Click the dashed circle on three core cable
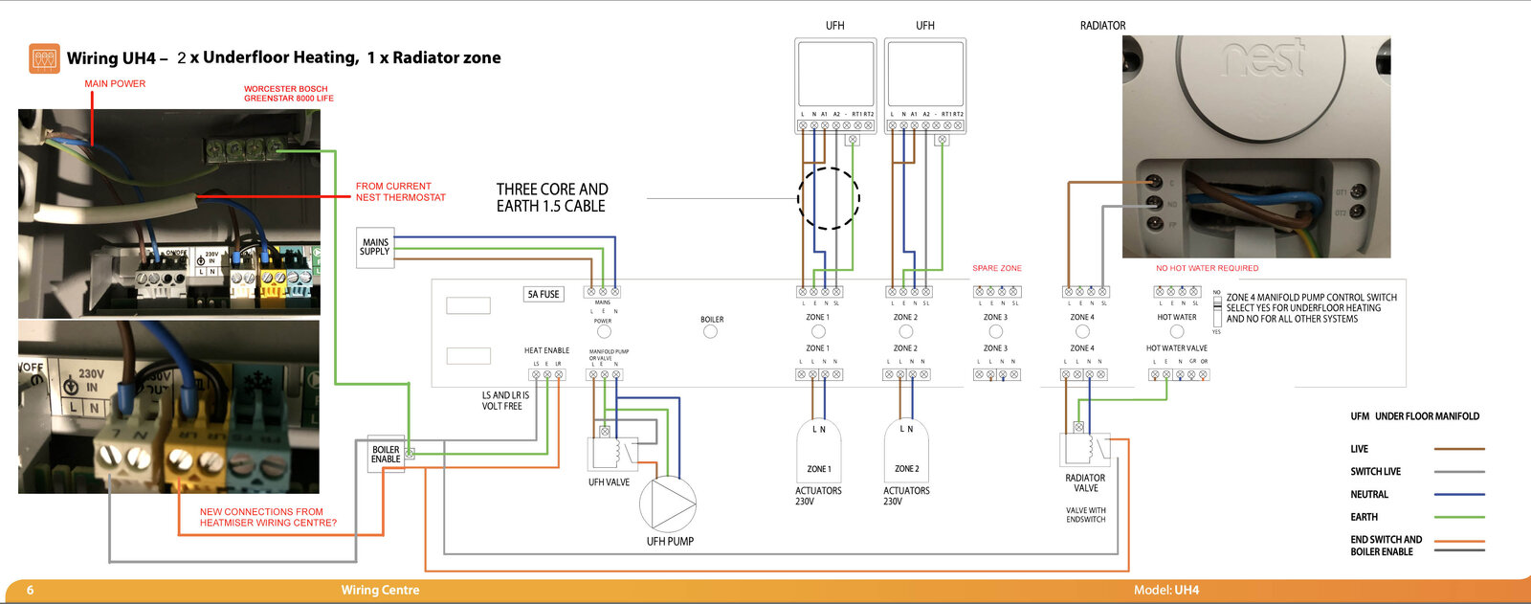 point(829,198)
